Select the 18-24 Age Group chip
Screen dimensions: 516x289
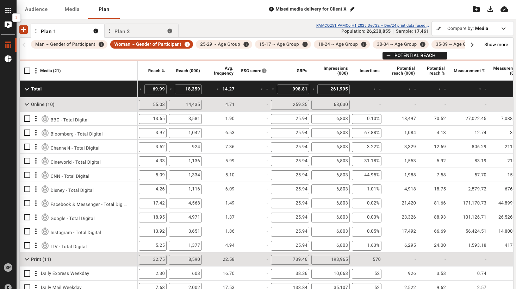coord(341,44)
